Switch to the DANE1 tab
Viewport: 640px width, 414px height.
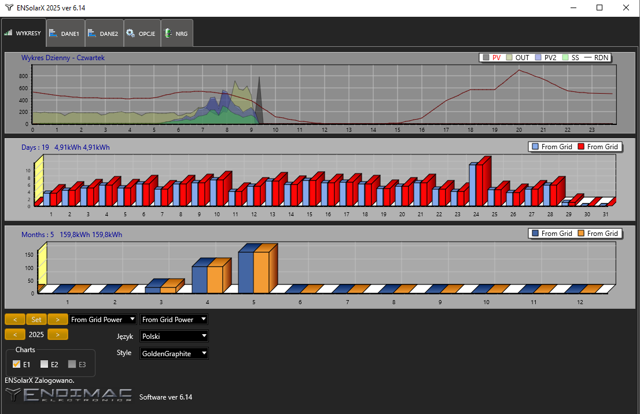click(x=69, y=34)
